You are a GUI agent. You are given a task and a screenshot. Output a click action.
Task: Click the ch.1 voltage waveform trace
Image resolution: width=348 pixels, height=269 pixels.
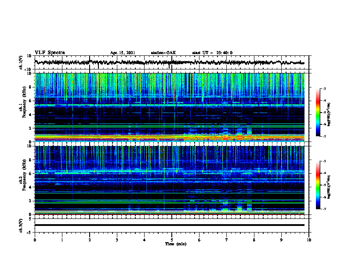coord(169,62)
